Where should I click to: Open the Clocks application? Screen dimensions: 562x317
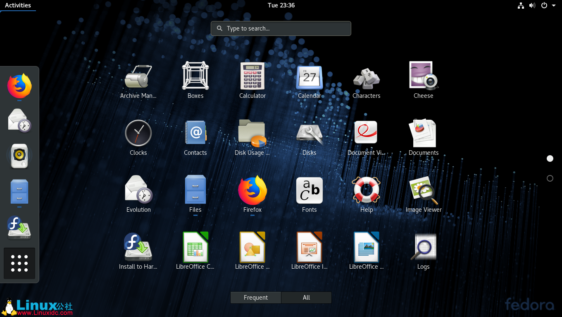tap(138, 138)
